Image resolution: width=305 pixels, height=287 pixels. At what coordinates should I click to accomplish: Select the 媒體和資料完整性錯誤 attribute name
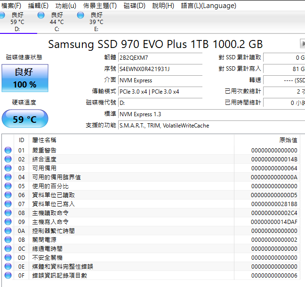point(63,267)
